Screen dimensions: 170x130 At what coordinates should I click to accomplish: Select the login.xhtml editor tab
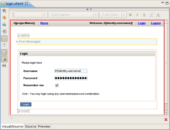click(14, 4)
